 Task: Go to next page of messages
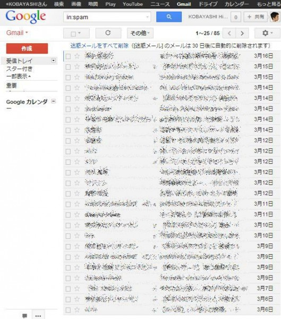[242, 33]
